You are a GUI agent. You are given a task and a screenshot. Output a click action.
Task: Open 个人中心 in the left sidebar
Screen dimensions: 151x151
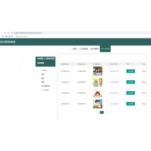point(44,70)
